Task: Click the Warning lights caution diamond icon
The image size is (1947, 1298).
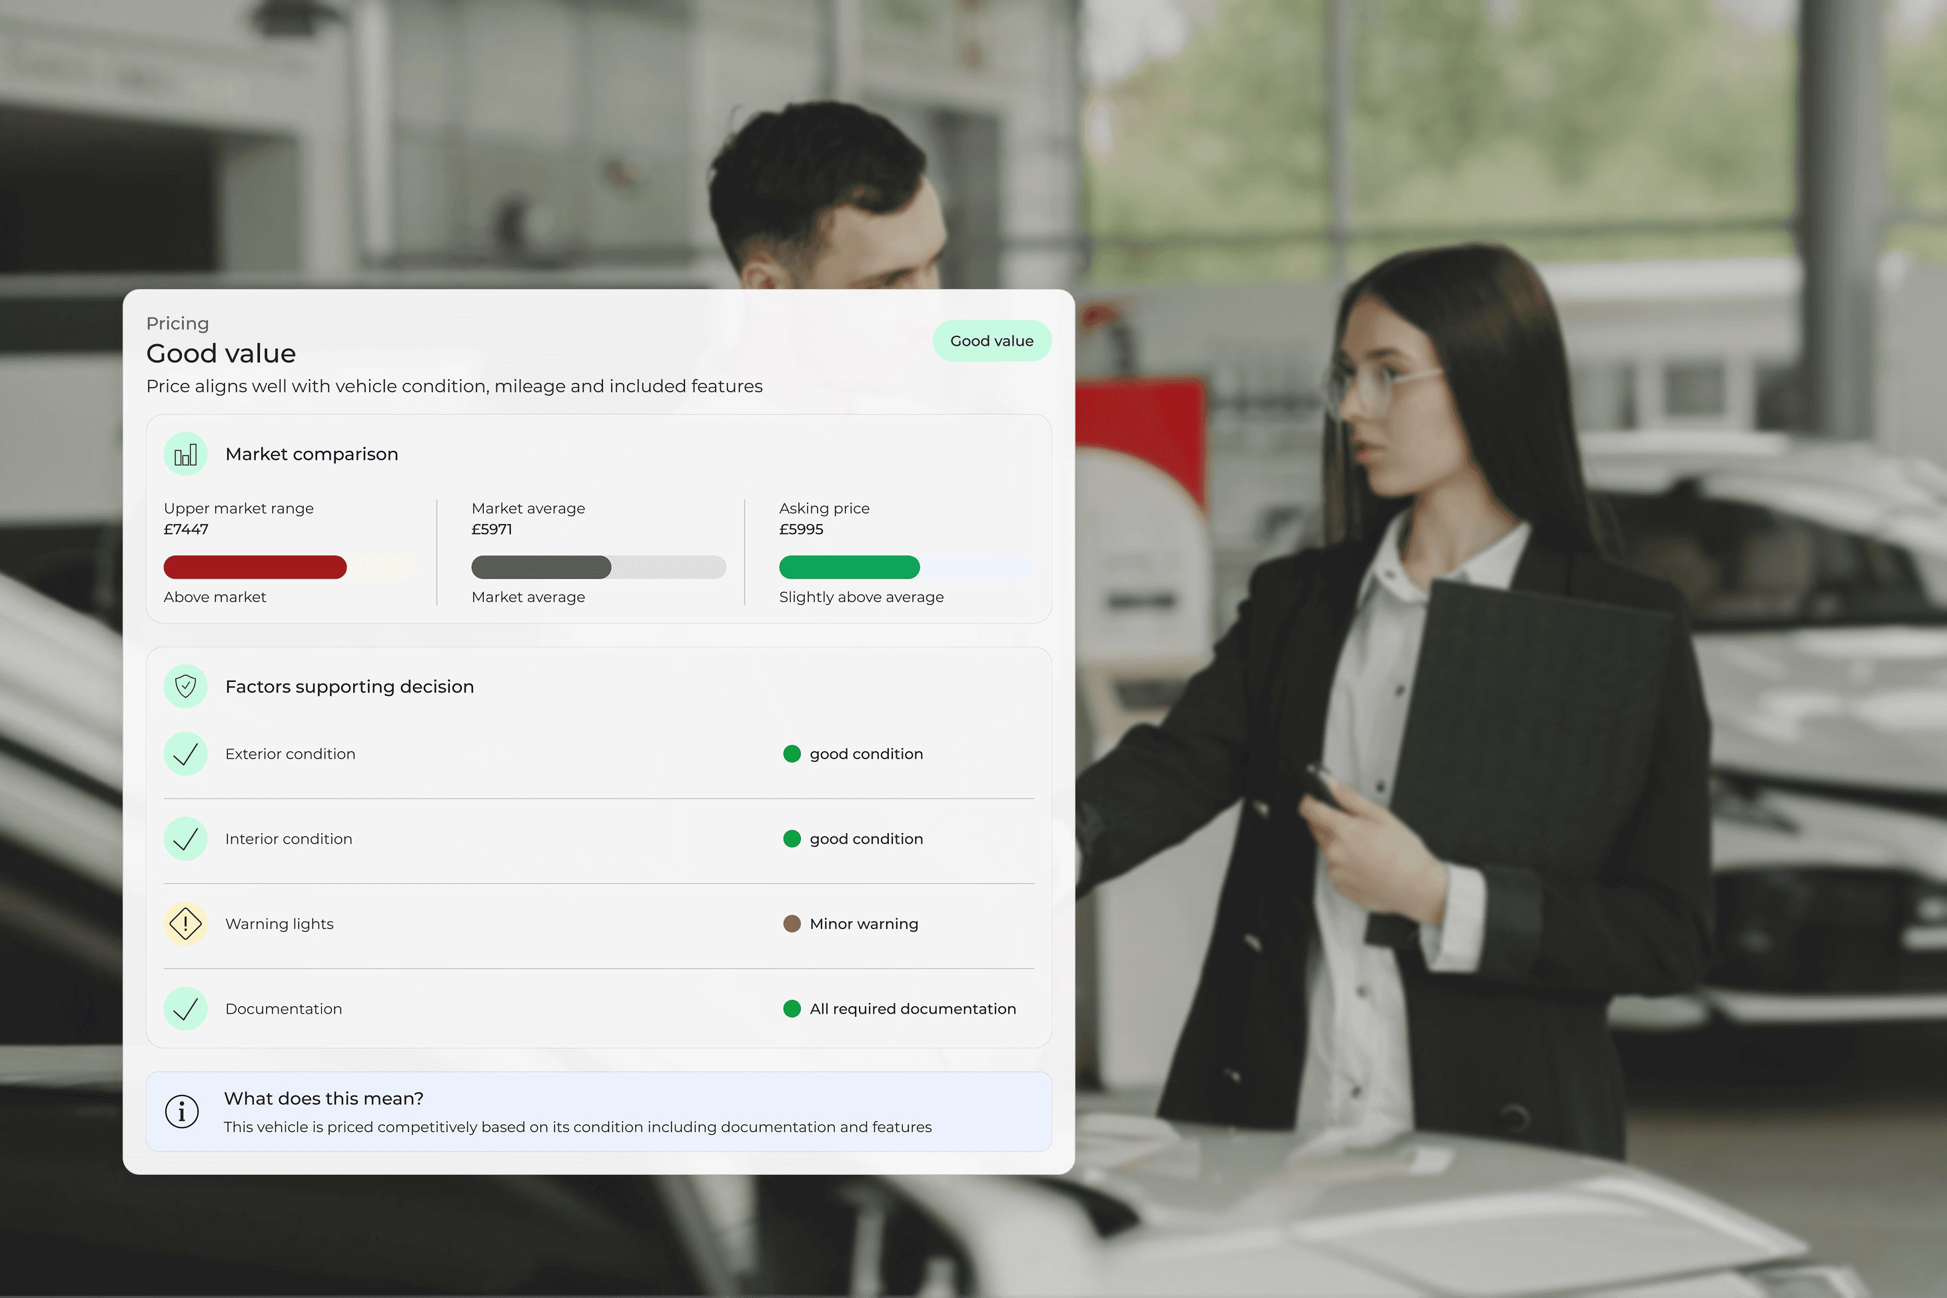Action: point(185,923)
